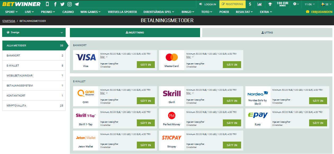Click Sätt in for Epay
334x154 pixels.
(x=318, y=123)
